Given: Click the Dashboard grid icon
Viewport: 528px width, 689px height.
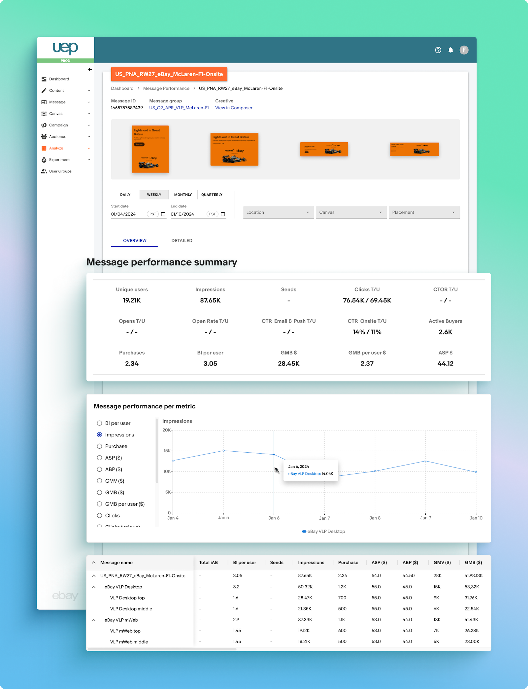Looking at the screenshot, I should click(x=44, y=79).
